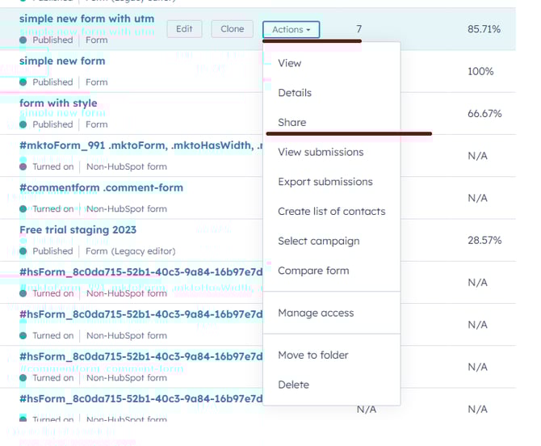
Task: Select View from the Actions menu
Action: [289, 63]
